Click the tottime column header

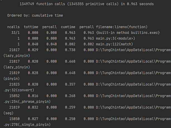click(31, 27)
